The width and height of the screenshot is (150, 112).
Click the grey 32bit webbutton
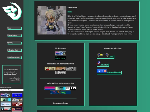[71, 69]
